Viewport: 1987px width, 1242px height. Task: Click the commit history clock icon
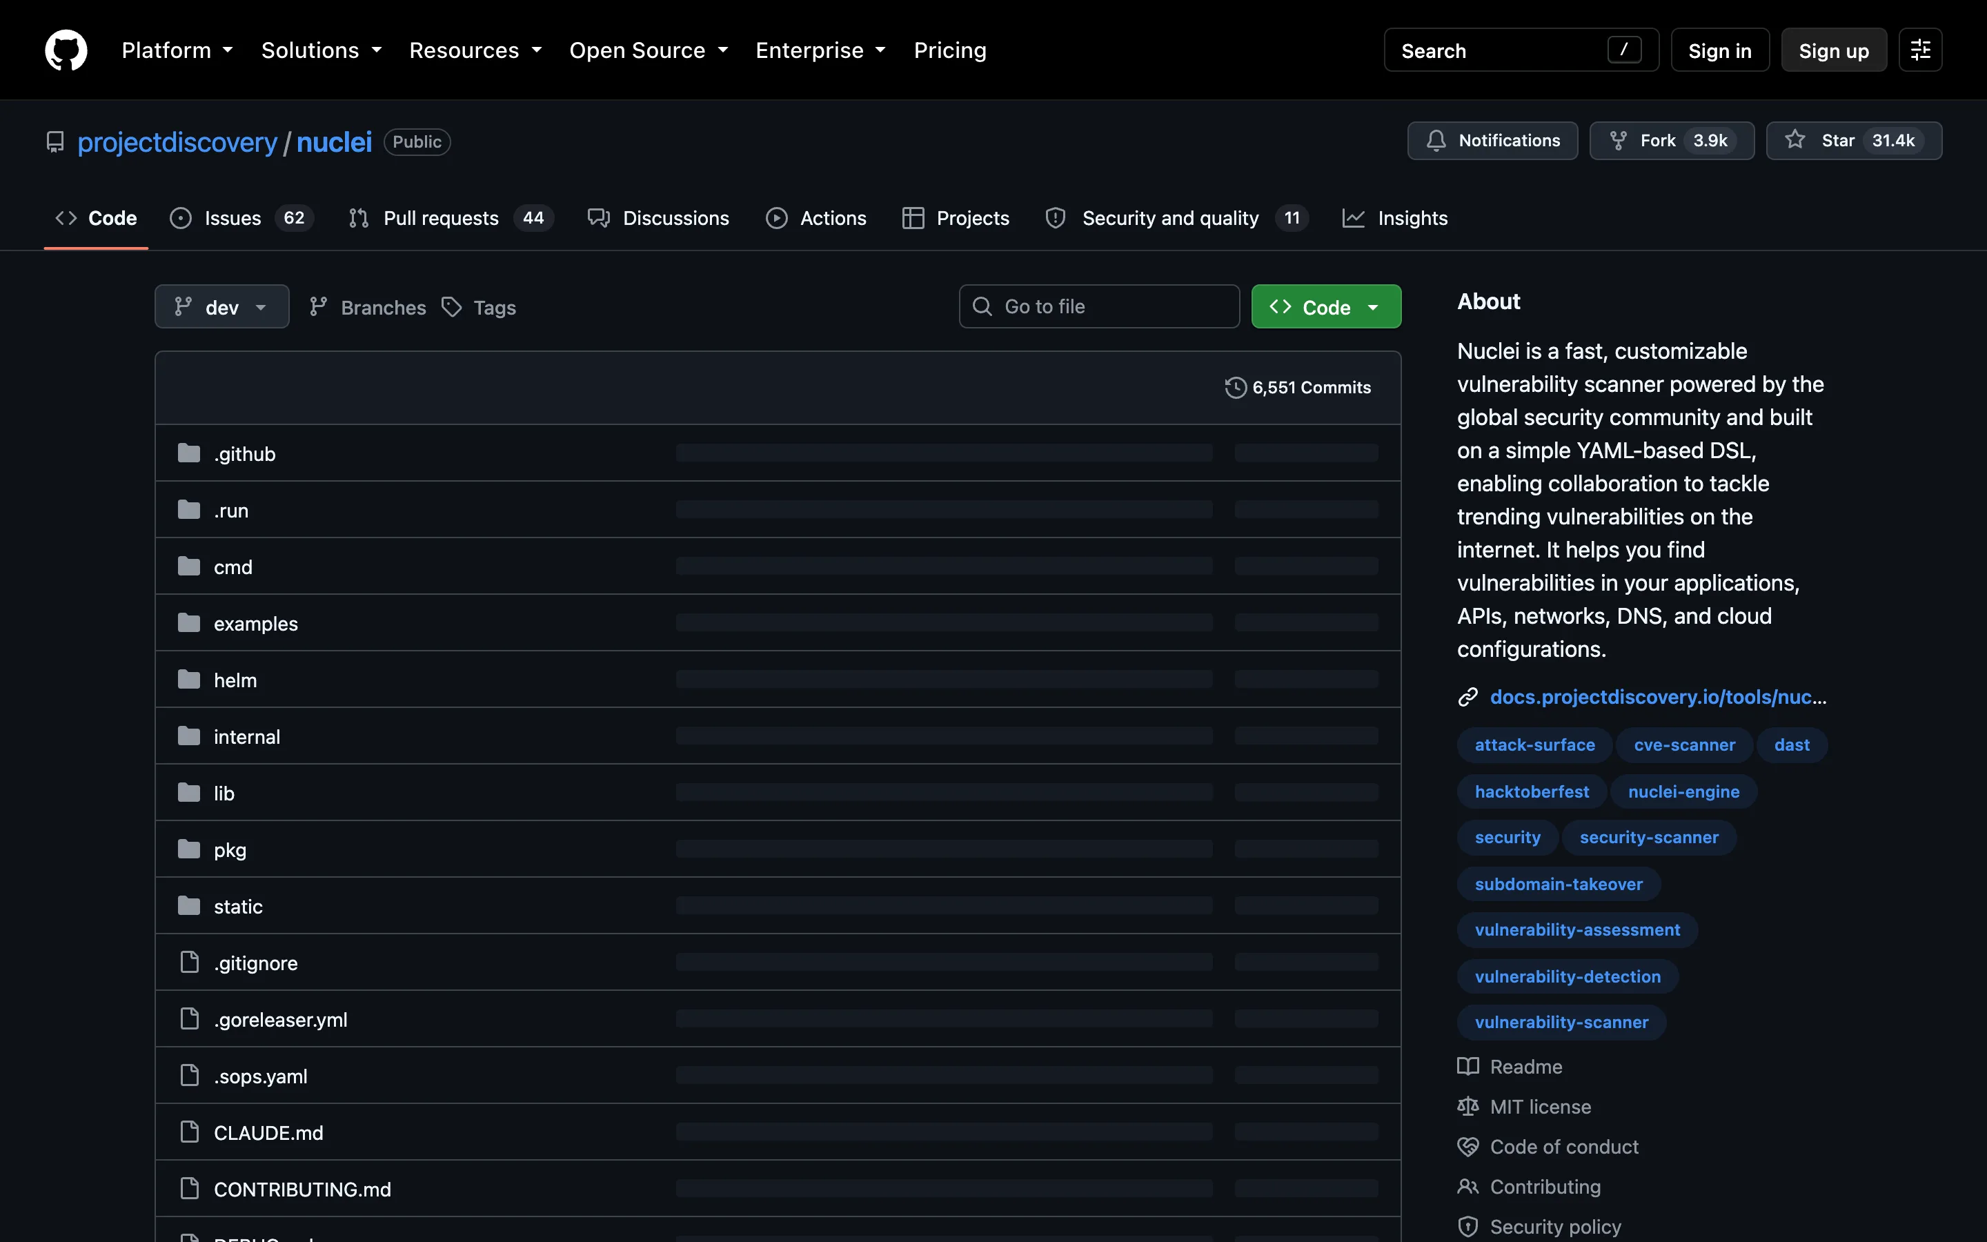(x=1235, y=387)
